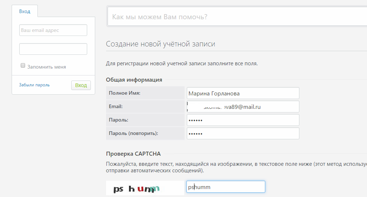Click the 'Email:' row label
The image size is (367, 197).
tap(116, 107)
